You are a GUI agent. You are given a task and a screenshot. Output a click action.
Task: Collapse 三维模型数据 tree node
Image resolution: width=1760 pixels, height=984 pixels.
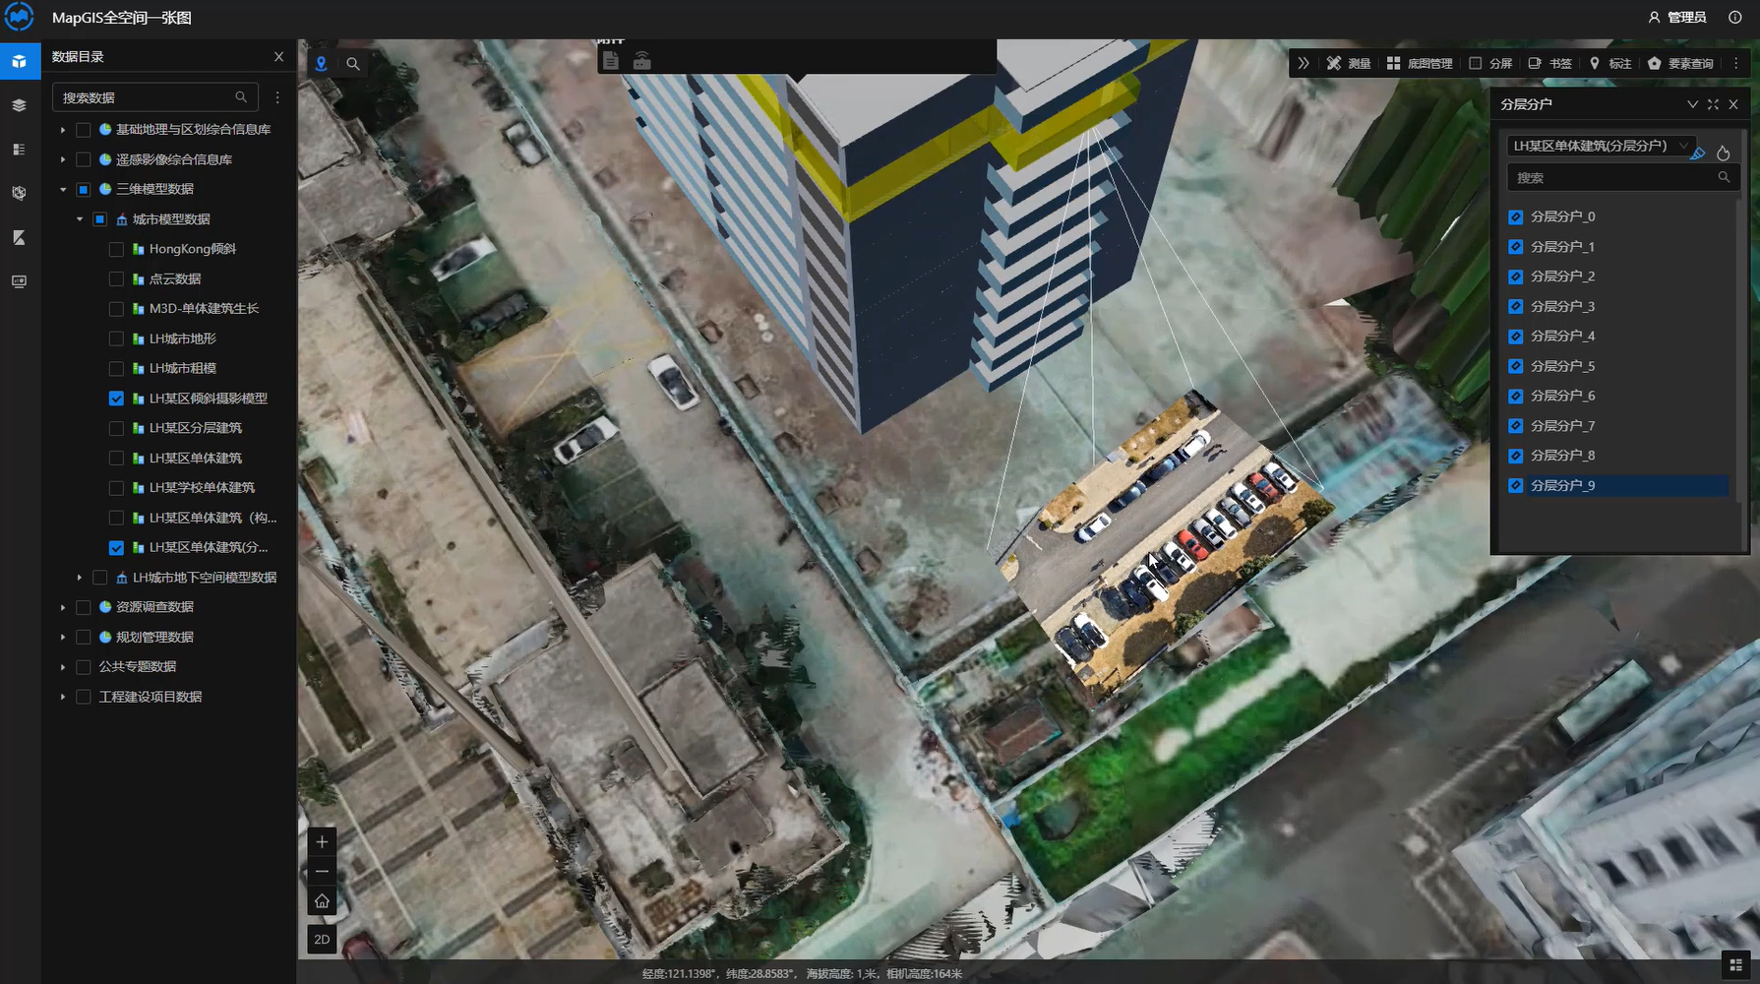point(63,189)
